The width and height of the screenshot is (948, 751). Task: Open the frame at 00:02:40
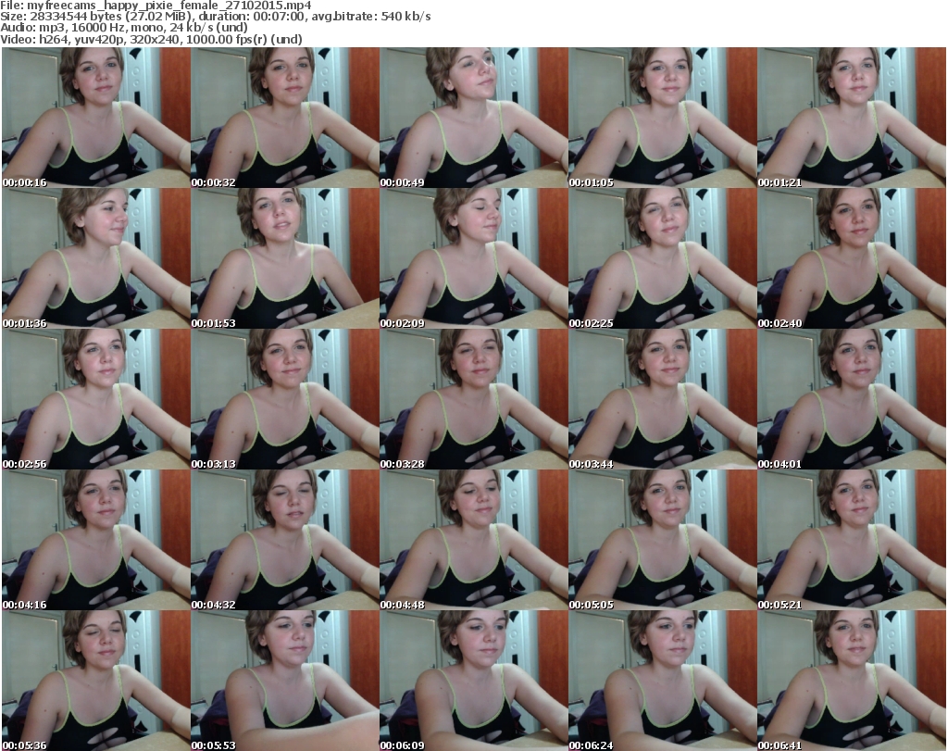click(x=852, y=258)
